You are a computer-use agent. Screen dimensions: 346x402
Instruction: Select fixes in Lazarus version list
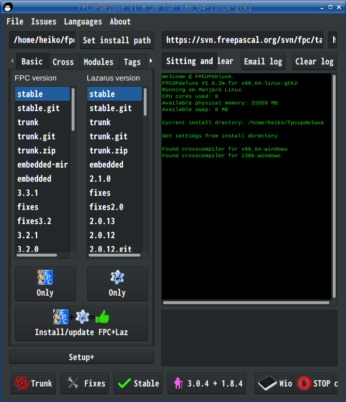115,193
